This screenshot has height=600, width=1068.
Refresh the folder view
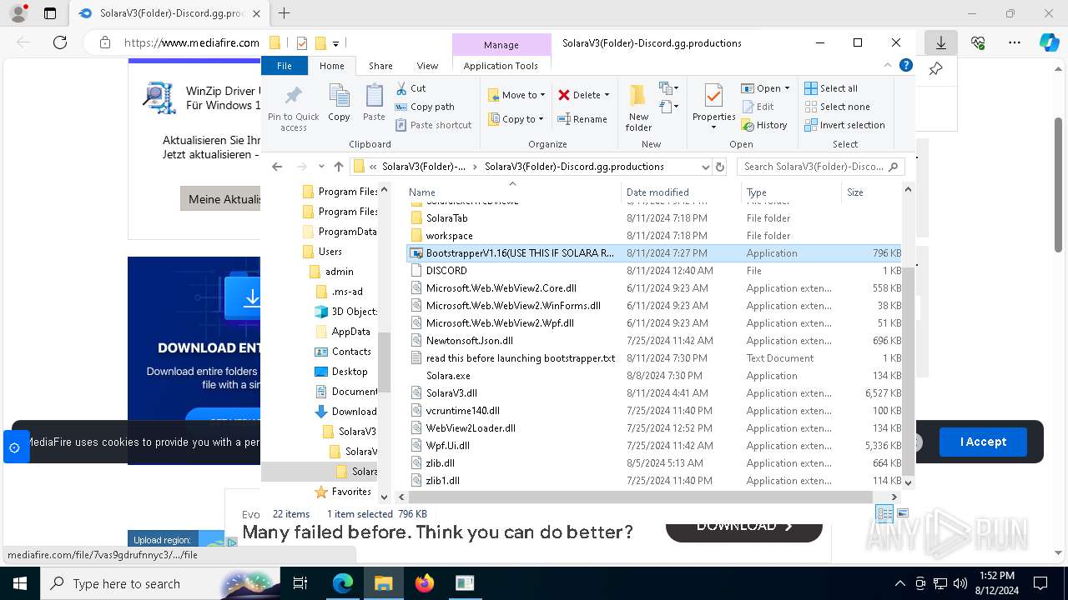click(x=721, y=167)
